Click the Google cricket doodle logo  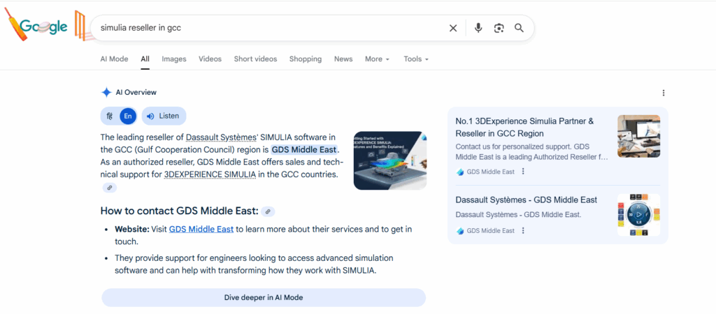tap(43, 27)
